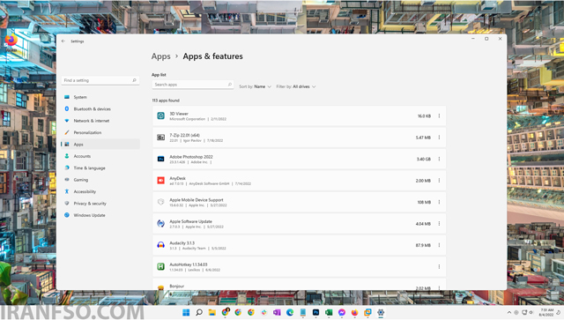Click the search magnifier in Search apps box
The width and height of the screenshot is (564, 320).
click(x=229, y=85)
